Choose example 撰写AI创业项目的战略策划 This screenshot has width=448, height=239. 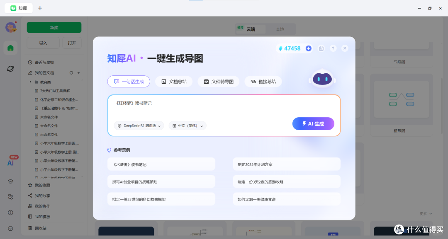(161, 182)
